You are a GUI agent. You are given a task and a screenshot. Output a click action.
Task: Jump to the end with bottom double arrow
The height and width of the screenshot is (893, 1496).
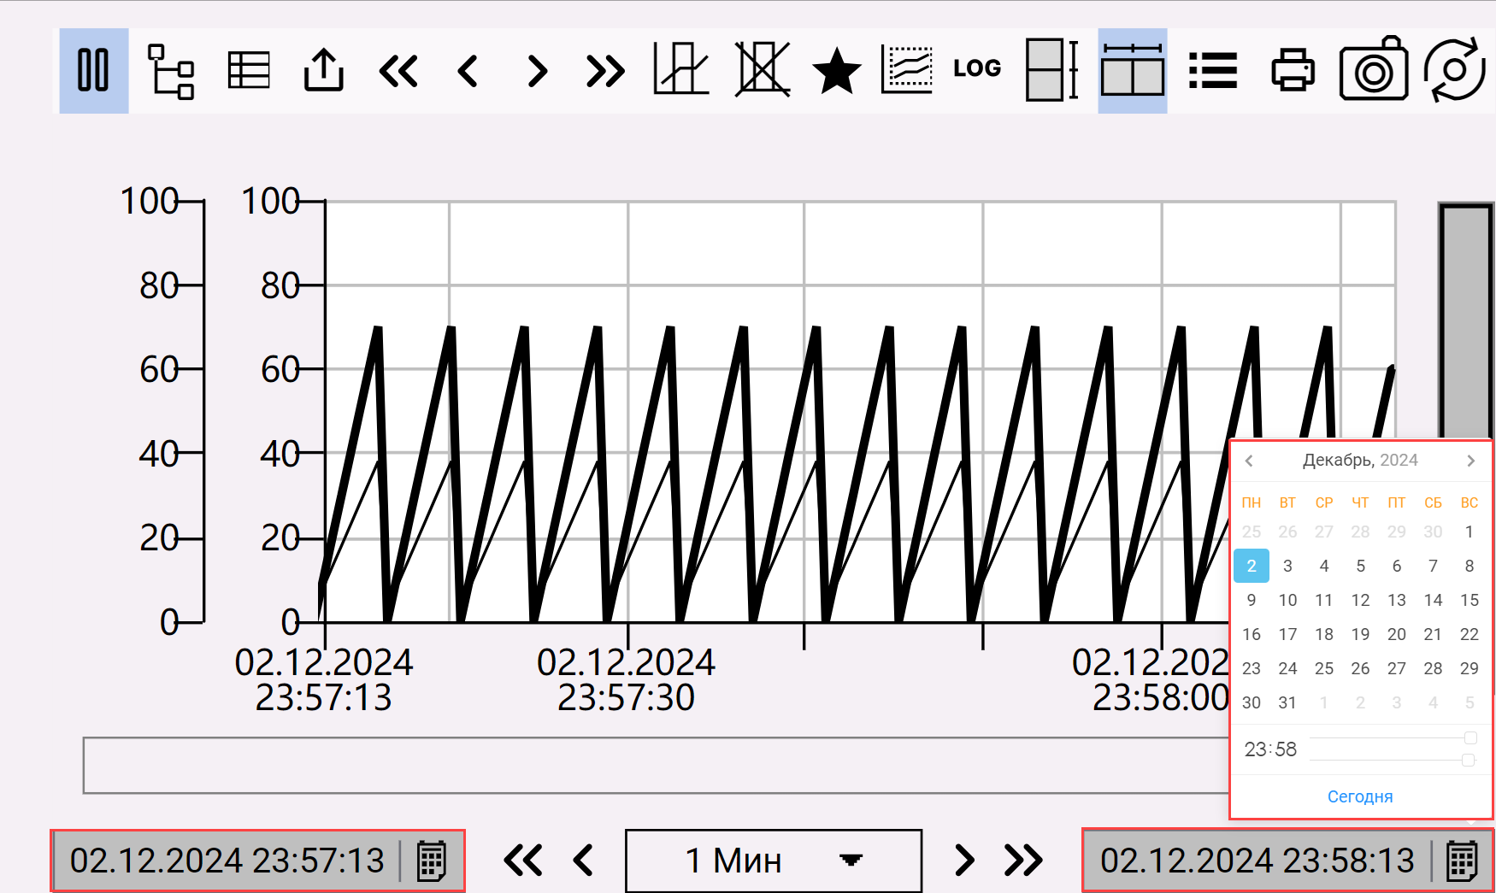[1023, 861]
